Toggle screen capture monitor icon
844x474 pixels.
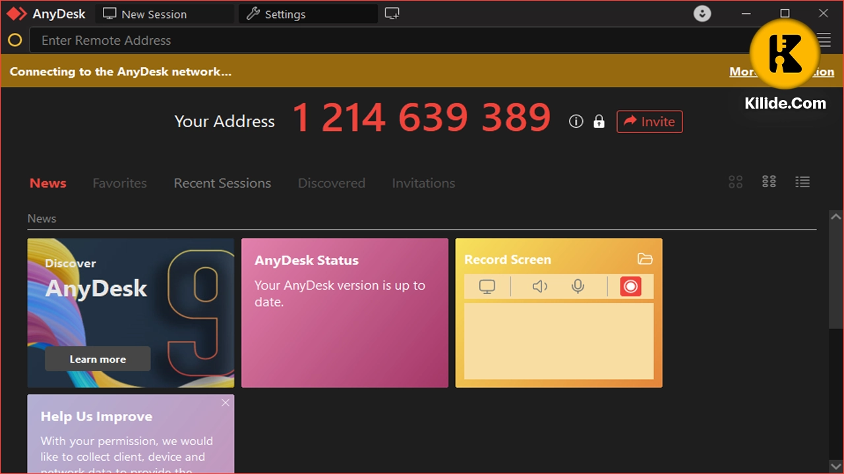pos(487,286)
